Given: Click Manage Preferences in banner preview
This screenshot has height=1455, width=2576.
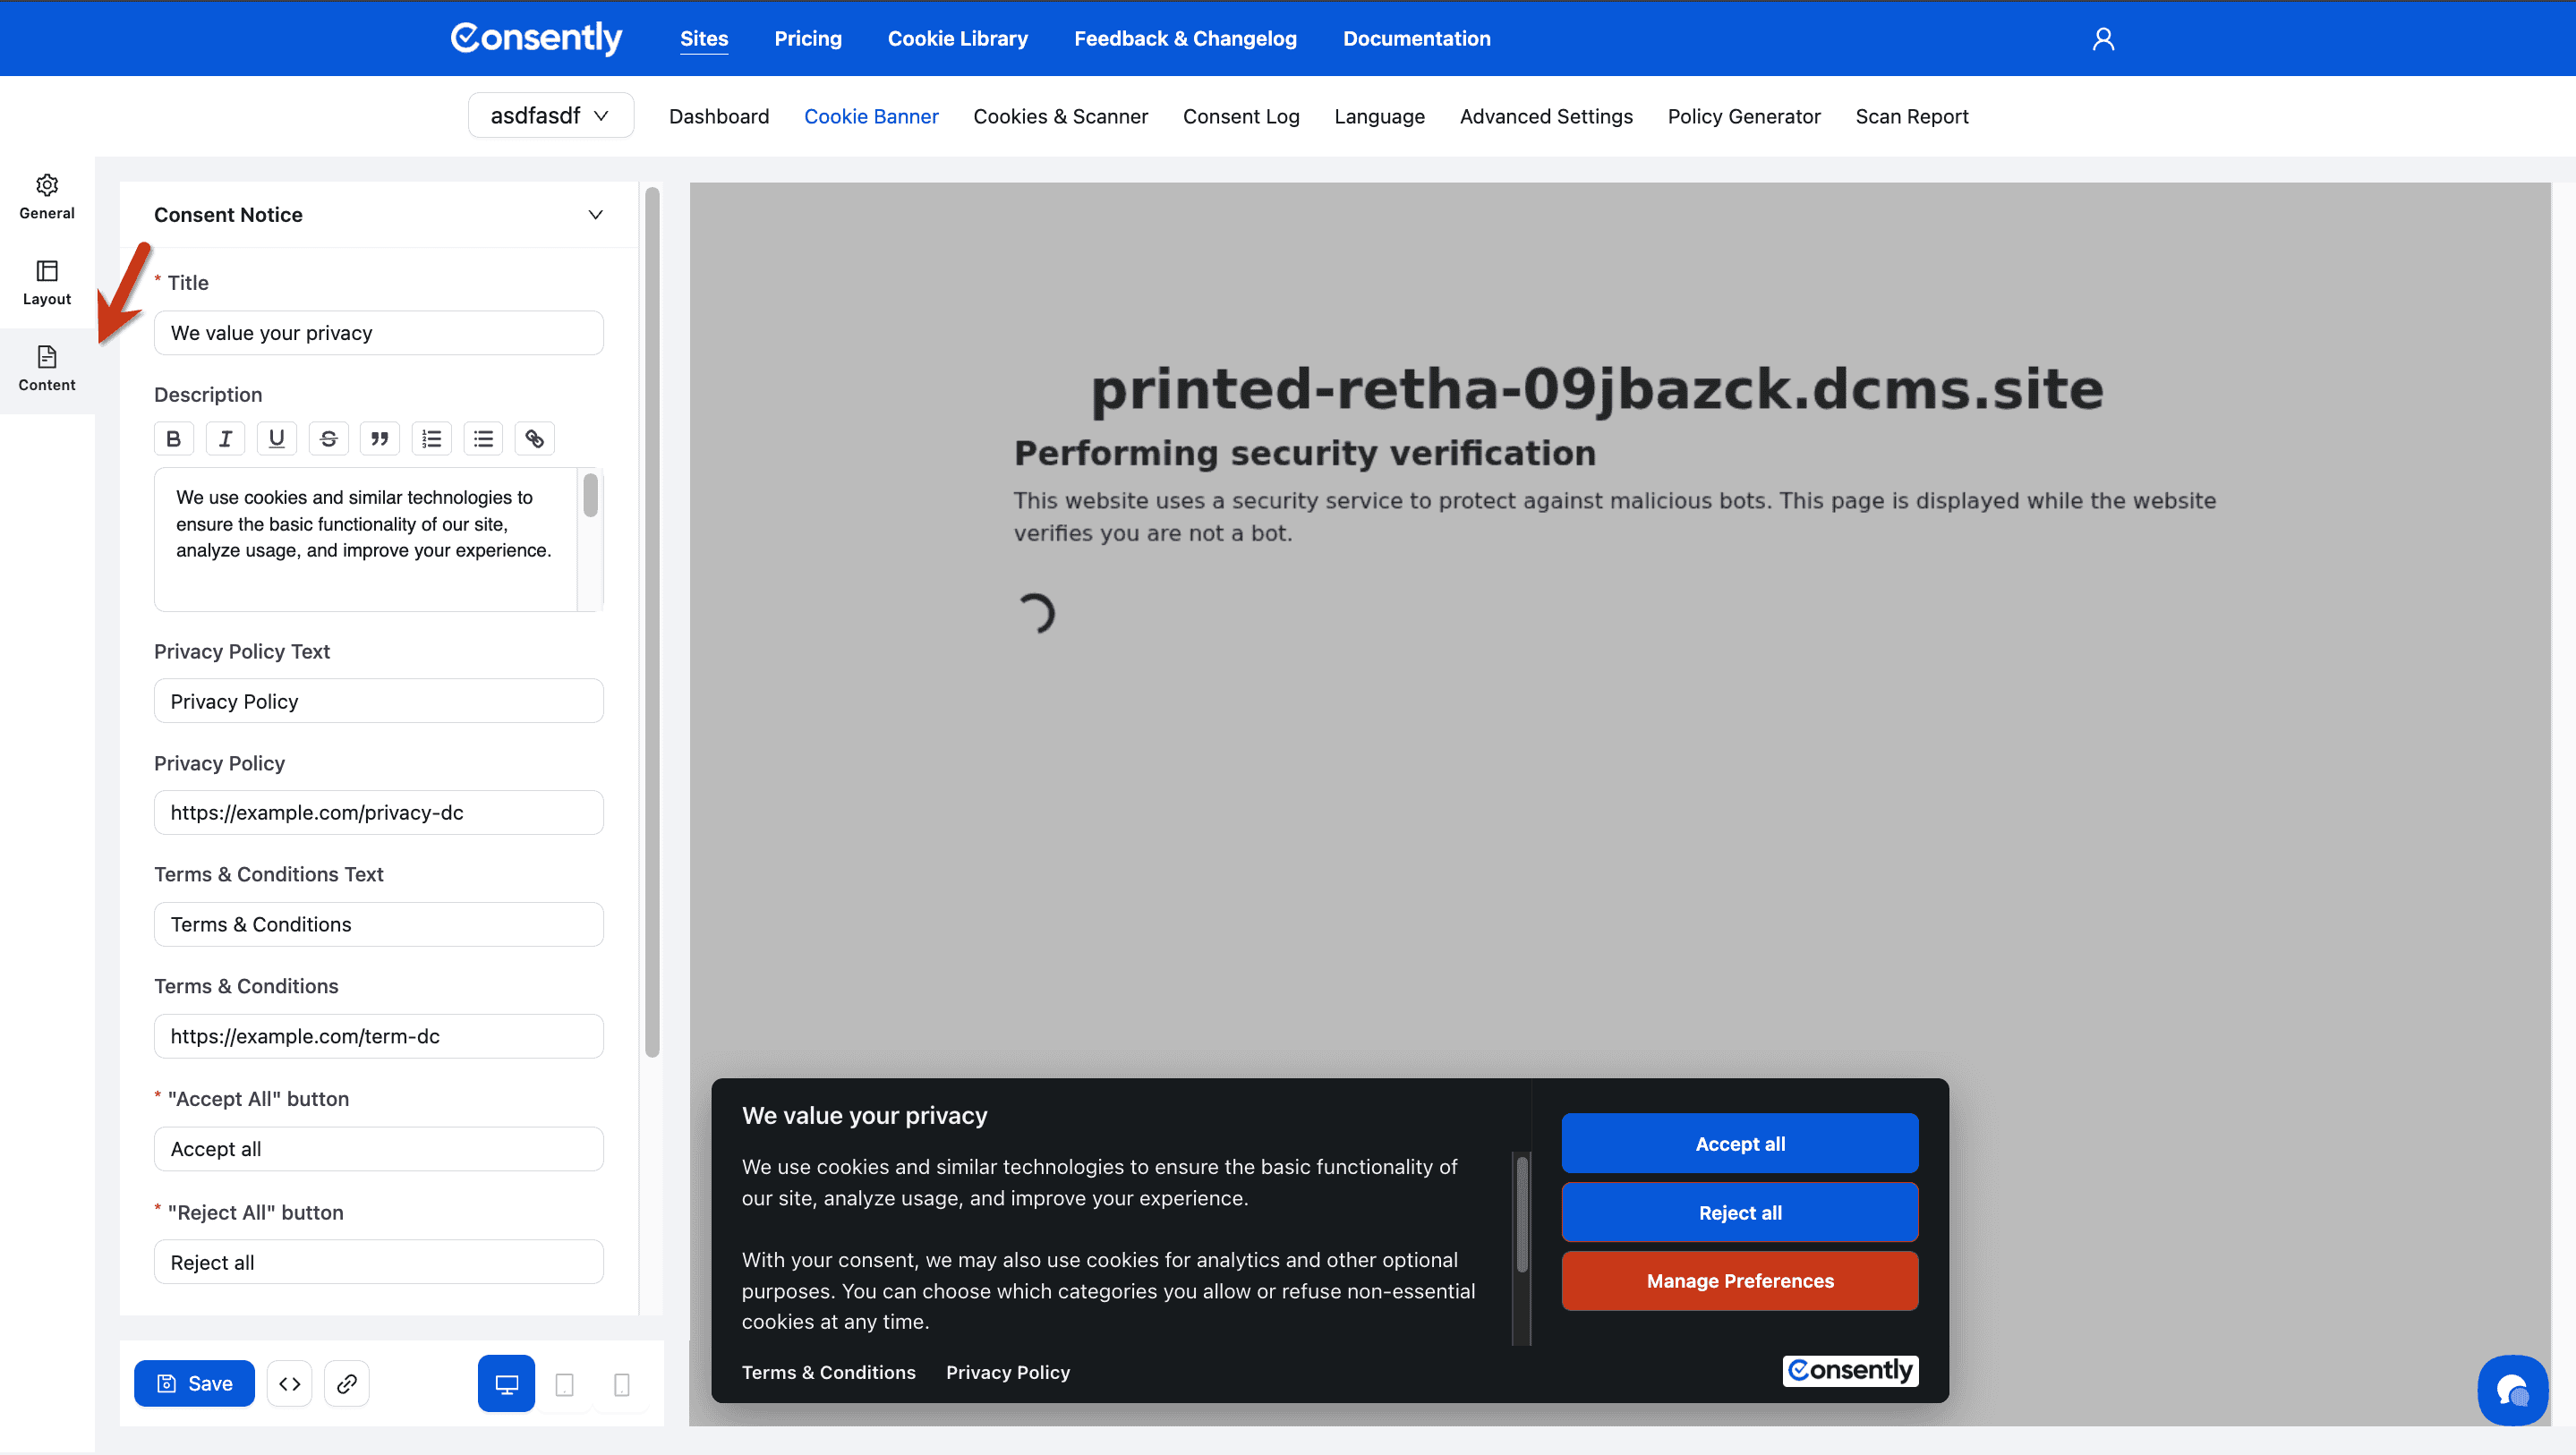Looking at the screenshot, I should (x=1739, y=1280).
